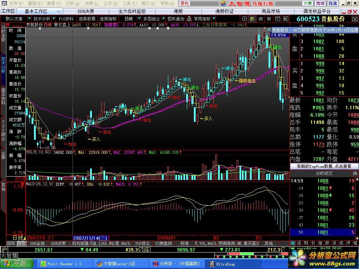Click the play-forward panel icon in toolbar
The width and height of the screenshot is (359, 269).
[x=285, y=19]
